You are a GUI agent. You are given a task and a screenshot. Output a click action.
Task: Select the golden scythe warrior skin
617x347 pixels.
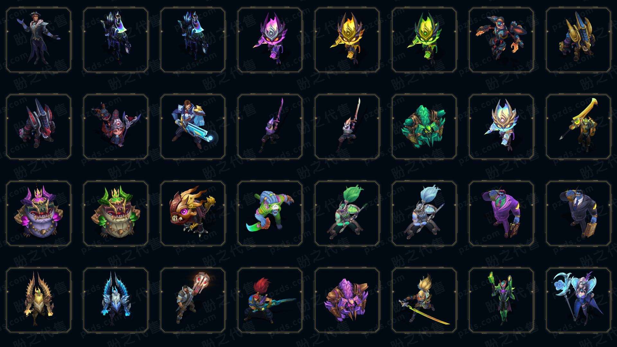(x=578, y=127)
